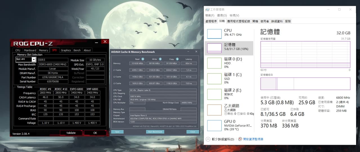
Task: Click the memory usage graph in Task Manager
Action: (x=305, y=54)
